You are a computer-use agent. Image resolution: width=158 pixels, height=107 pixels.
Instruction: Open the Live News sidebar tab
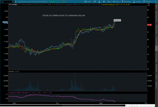(156, 85)
